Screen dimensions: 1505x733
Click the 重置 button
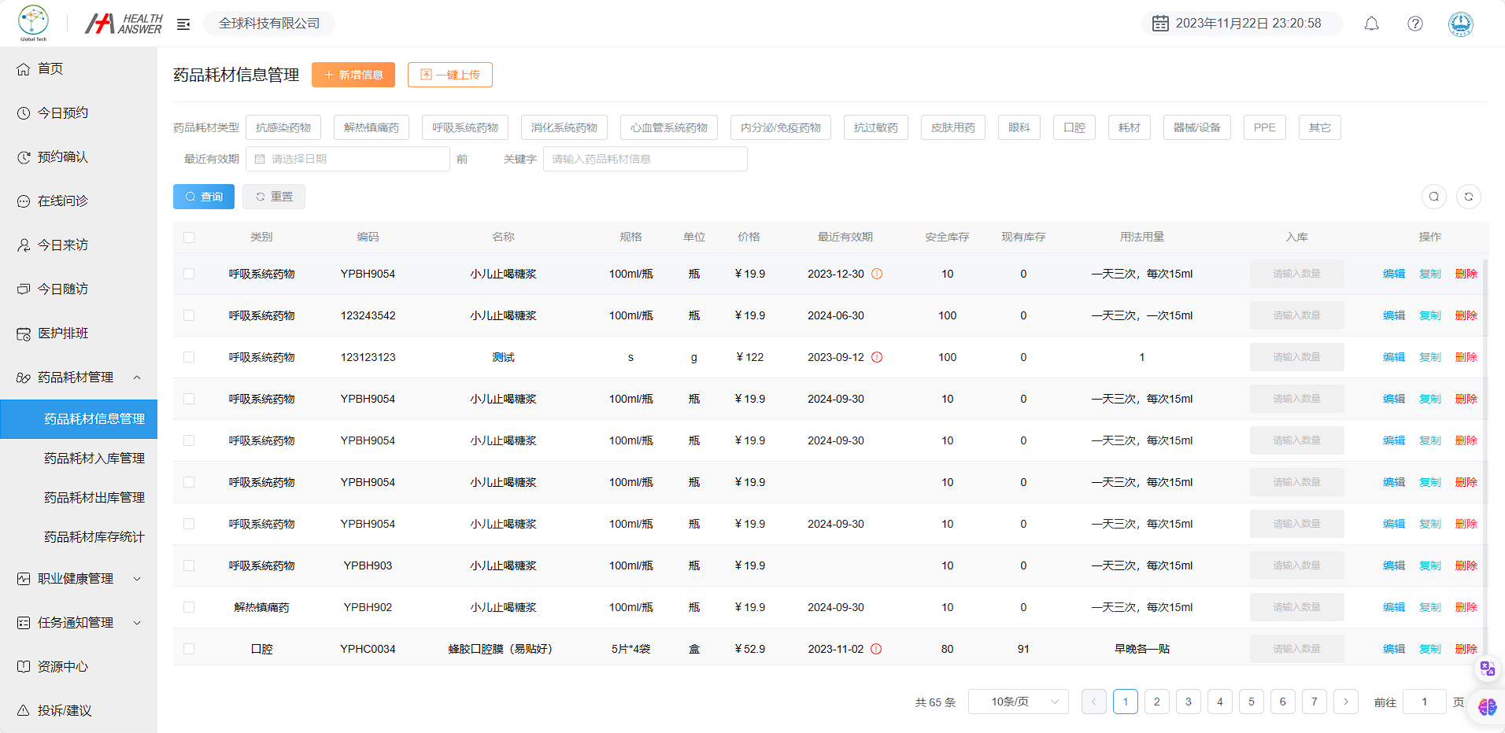[274, 197]
